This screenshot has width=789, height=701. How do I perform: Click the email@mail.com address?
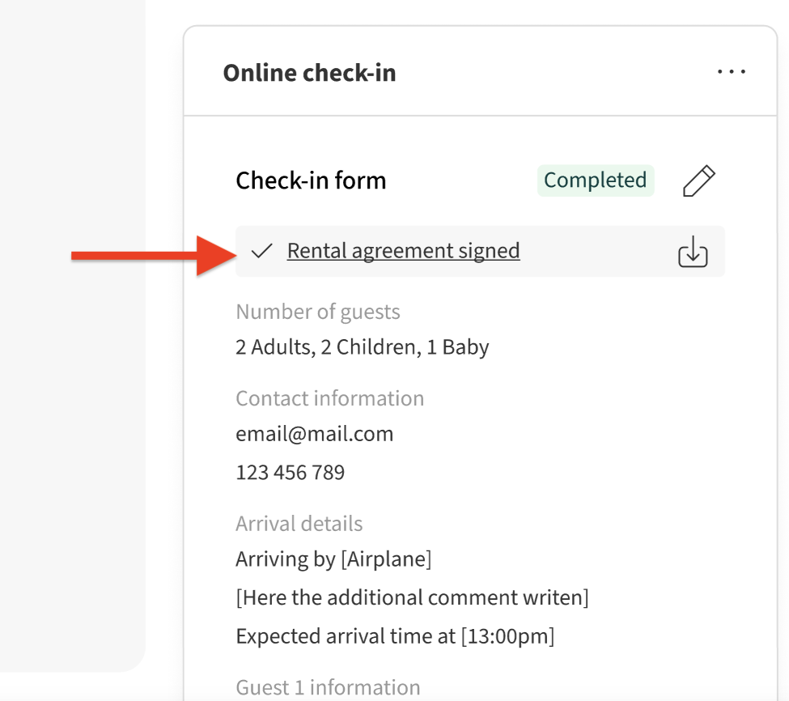point(314,434)
